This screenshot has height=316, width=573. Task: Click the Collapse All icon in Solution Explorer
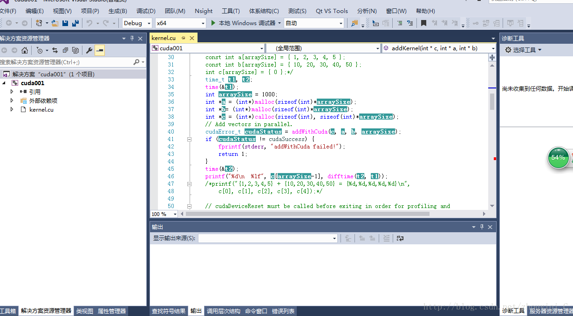[x=65, y=50]
